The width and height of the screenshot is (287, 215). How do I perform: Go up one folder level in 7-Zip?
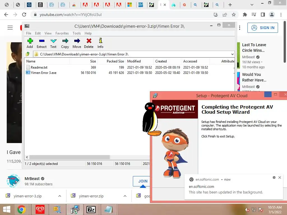tap(28, 54)
